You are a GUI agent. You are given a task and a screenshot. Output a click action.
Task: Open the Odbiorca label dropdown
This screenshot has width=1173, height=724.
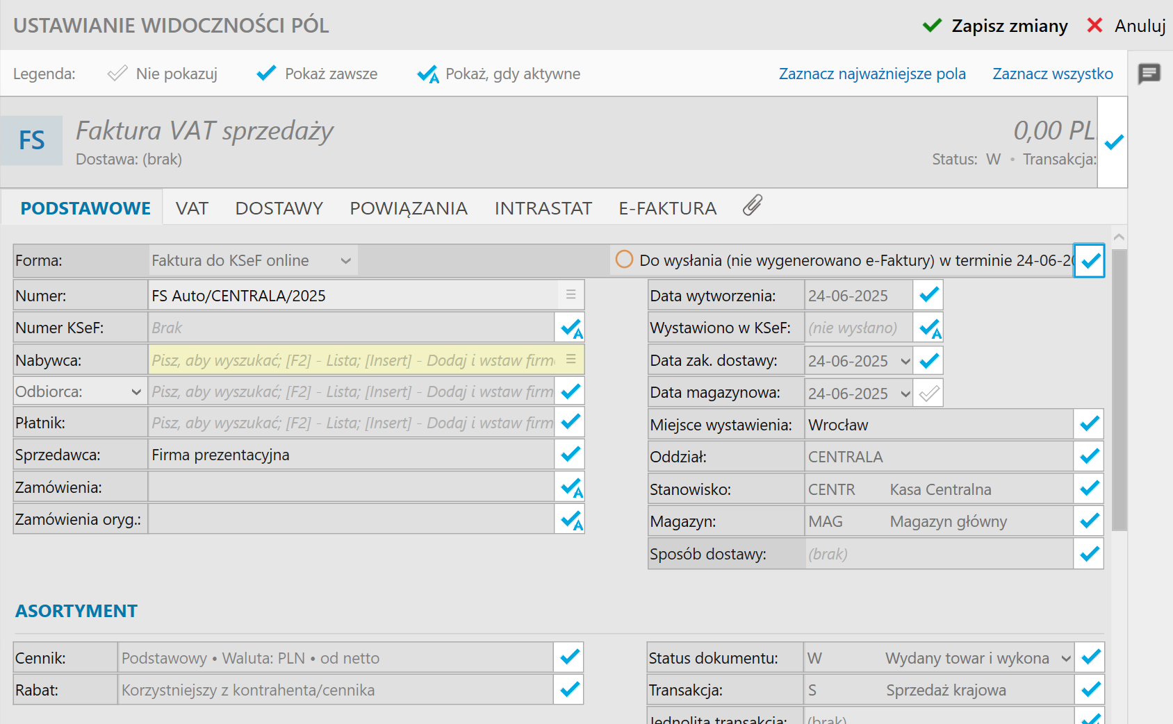(136, 392)
